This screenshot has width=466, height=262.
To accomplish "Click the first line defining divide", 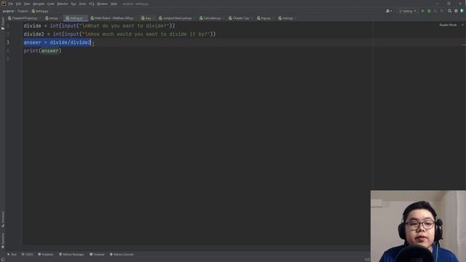I will (99, 26).
